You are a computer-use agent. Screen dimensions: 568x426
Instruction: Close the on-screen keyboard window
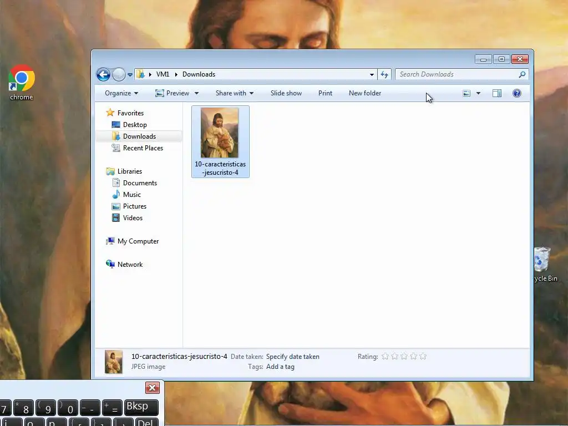[x=152, y=388]
